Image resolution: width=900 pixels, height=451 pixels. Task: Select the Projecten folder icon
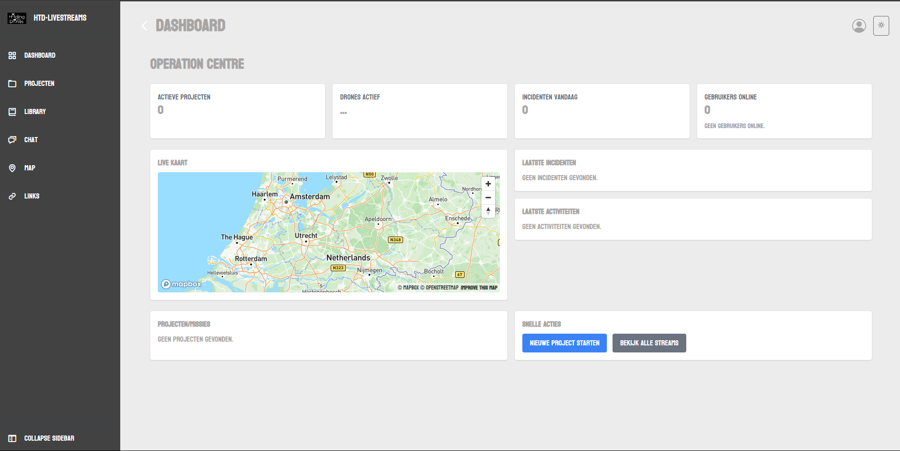click(12, 83)
